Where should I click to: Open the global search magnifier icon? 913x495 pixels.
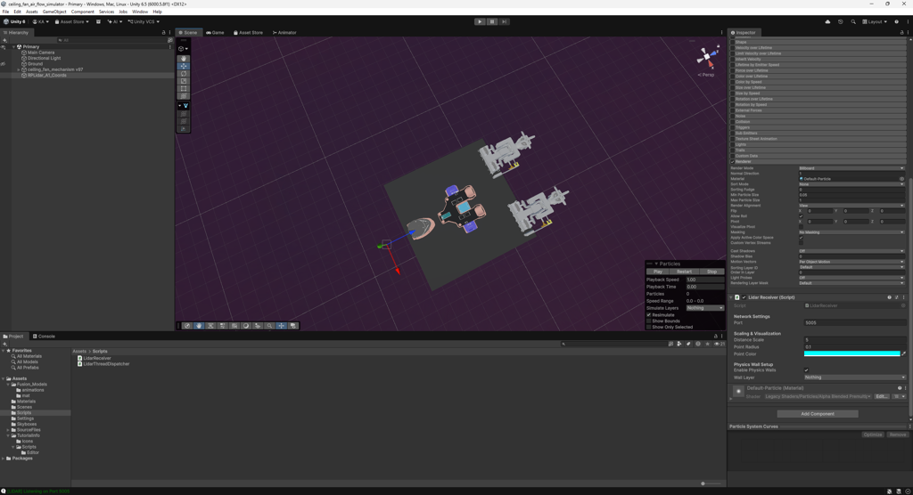[853, 21]
